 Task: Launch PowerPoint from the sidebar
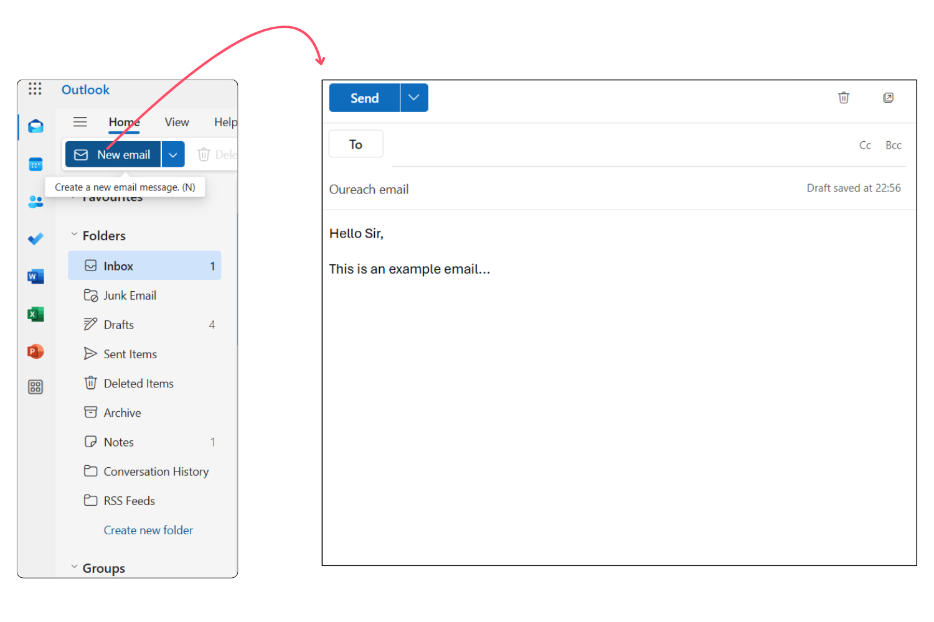click(x=35, y=351)
